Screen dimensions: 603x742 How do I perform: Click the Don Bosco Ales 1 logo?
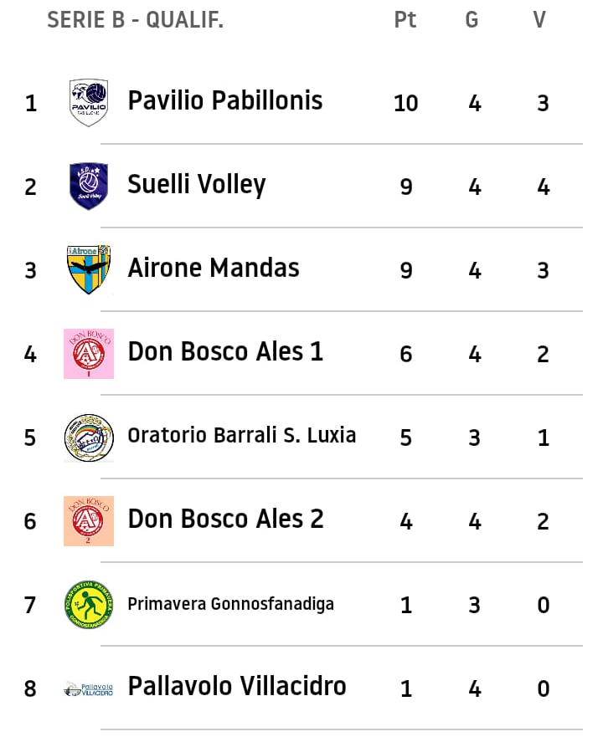(89, 353)
